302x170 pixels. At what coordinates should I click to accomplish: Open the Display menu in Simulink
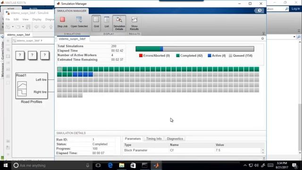point(37,19)
